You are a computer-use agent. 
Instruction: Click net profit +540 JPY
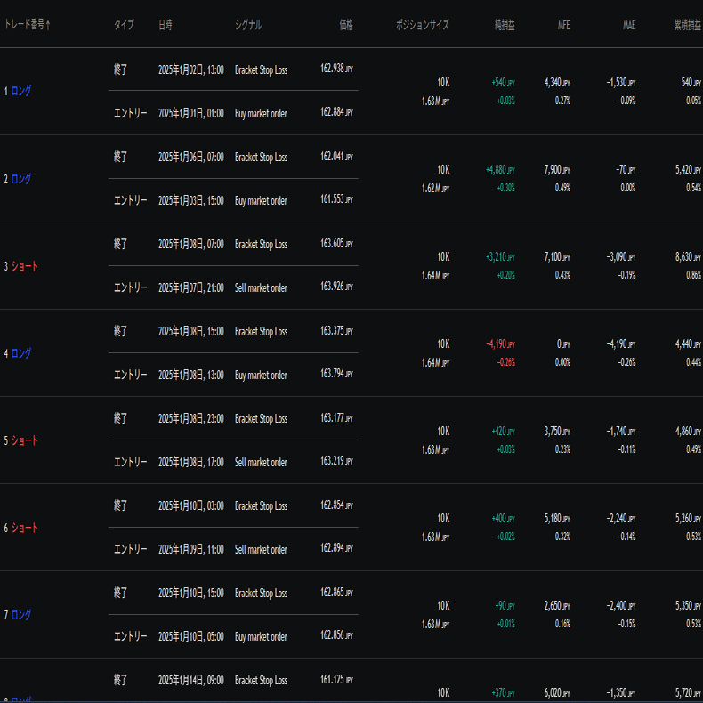[x=503, y=82]
